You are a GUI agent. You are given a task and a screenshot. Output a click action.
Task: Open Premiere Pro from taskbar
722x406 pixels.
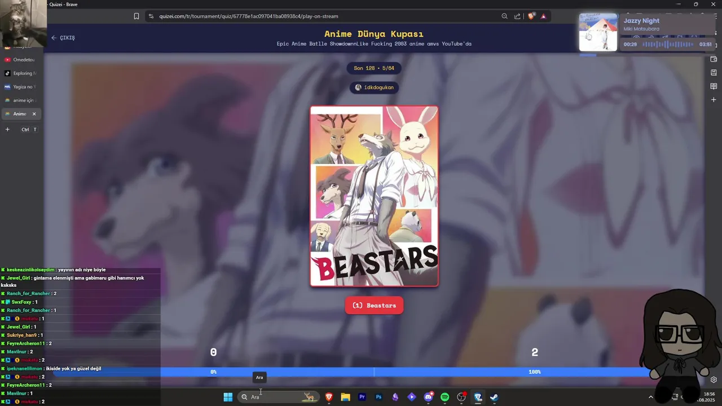click(362, 397)
